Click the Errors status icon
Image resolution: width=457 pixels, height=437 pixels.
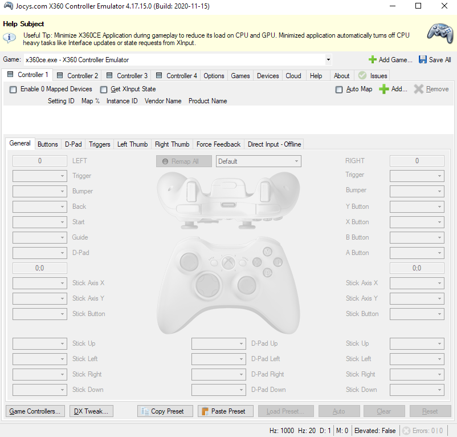click(x=406, y=431)
